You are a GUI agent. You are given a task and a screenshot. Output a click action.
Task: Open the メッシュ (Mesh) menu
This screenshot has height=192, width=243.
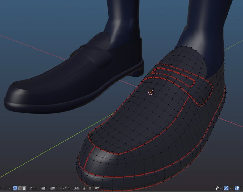pos(64,188)
